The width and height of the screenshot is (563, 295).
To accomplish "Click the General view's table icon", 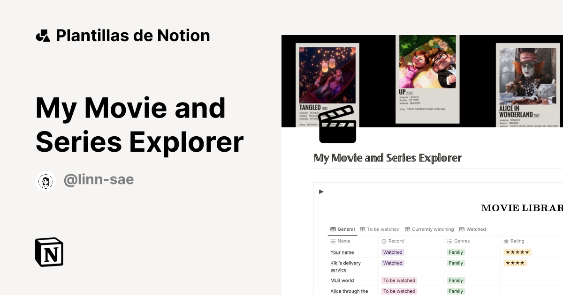I will click(x=333, y=229).
